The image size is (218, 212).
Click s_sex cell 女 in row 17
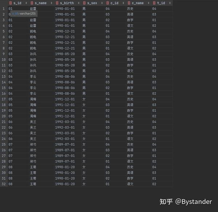coord(84,99)
